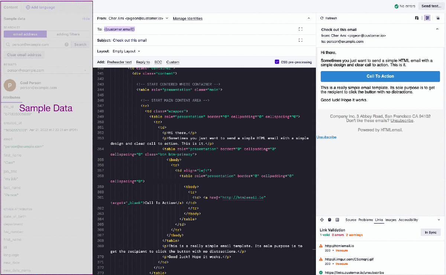Click the email address search input
The height and width of the screenshot is (275, 446).
pyautogui.click(x=37, y=44)
